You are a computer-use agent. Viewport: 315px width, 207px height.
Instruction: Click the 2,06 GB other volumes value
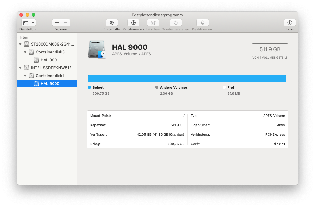[166, 93]
